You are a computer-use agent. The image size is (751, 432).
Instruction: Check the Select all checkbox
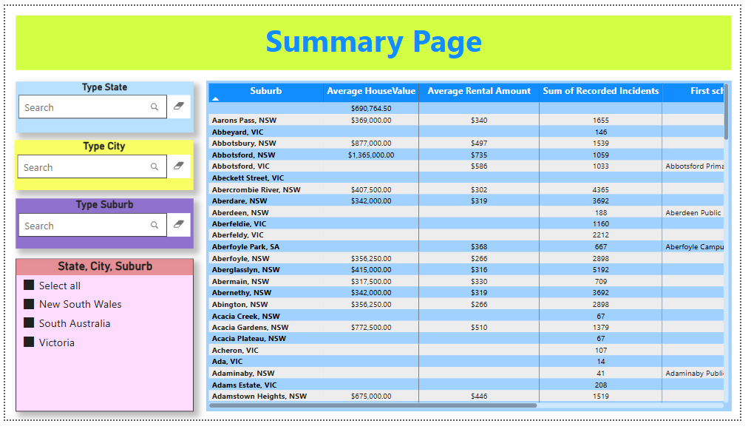point(29,286)
